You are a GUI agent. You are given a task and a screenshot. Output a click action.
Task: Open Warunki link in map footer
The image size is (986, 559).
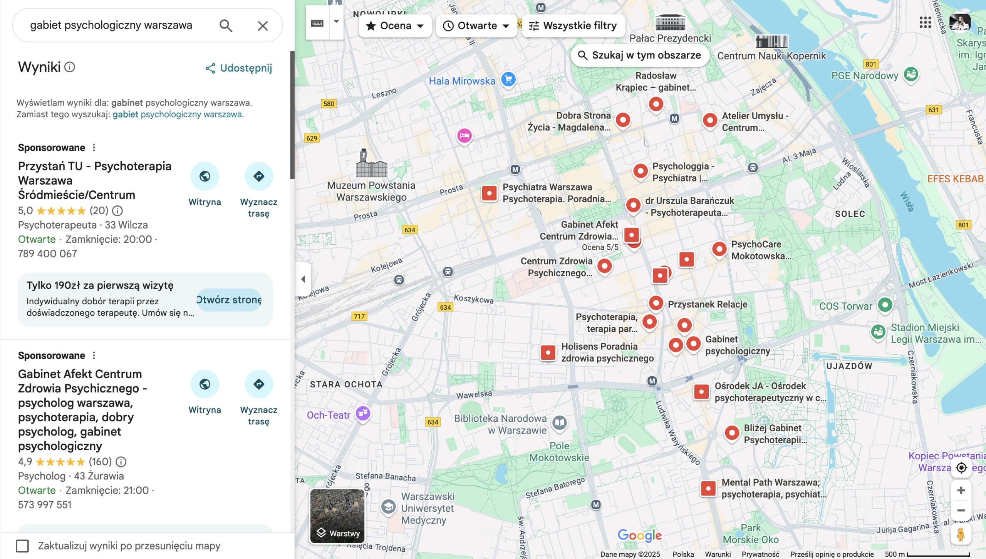click(718, 554)
